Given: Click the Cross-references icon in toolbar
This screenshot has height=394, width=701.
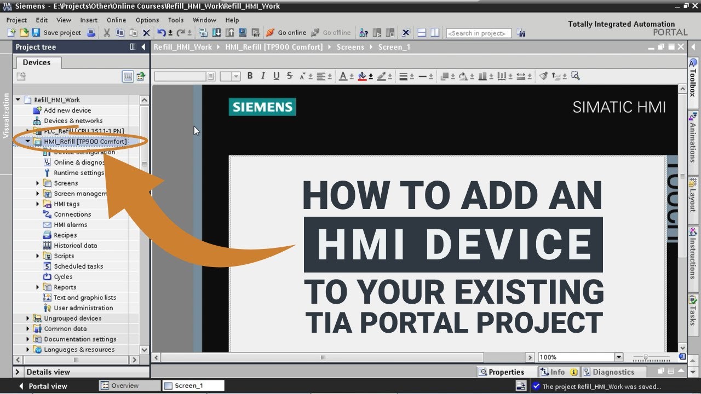Looking at the screenshot, I should (x=406, y=33).
